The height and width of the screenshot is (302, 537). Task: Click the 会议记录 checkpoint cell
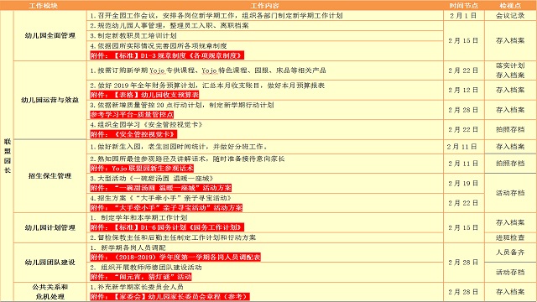(x=510, y=15)
